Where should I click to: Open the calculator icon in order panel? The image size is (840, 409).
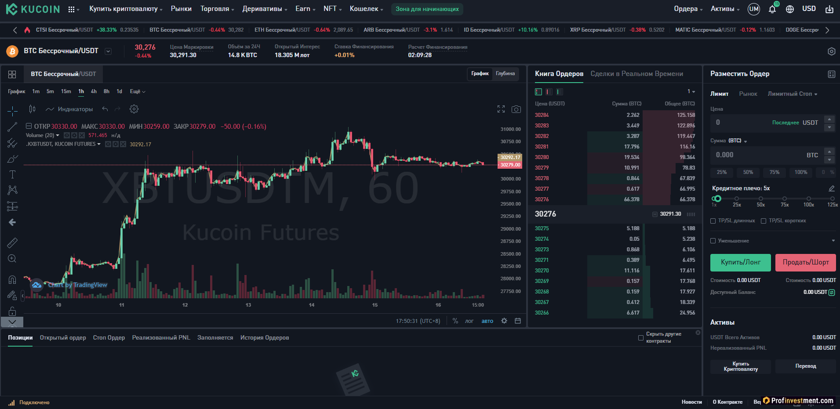[x=832, y=74]
